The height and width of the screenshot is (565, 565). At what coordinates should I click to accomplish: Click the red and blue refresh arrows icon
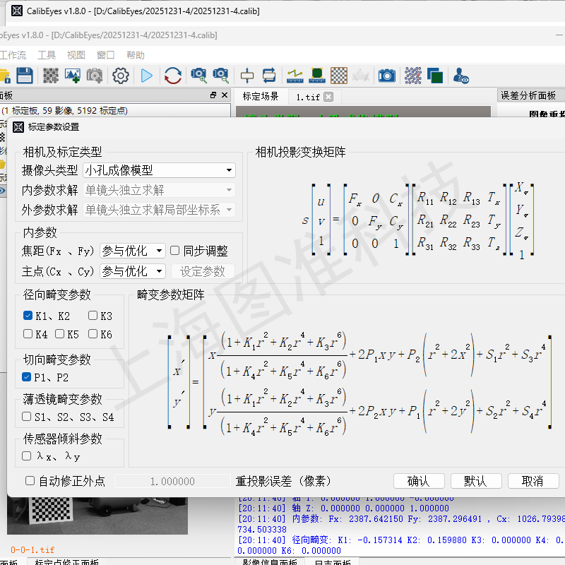(x=172, y=75)
